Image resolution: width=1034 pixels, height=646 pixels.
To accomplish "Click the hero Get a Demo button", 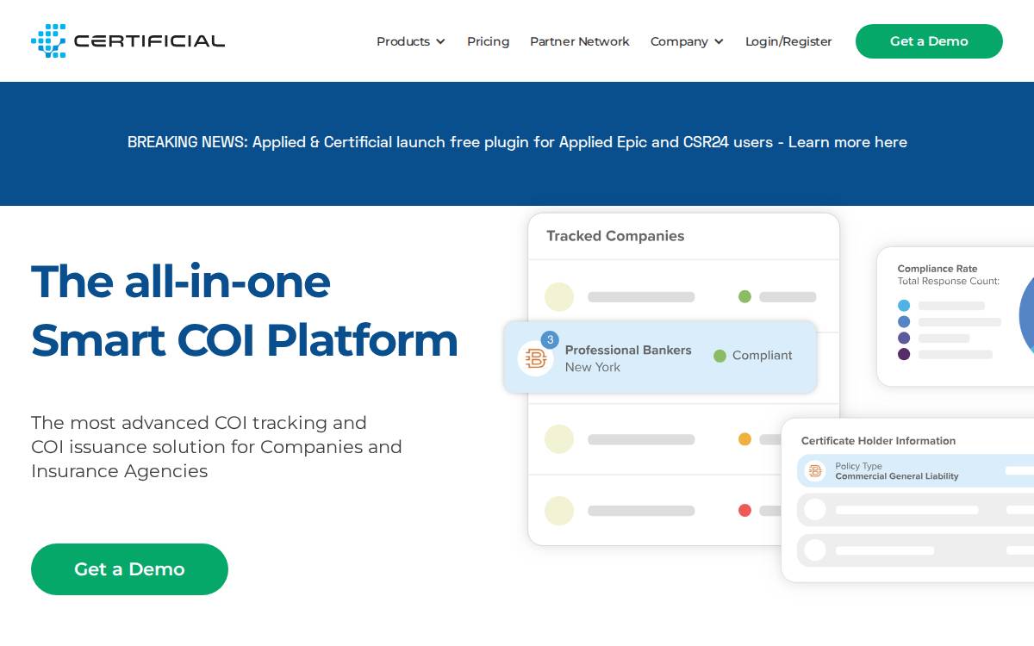I will (x=129, y=569).
